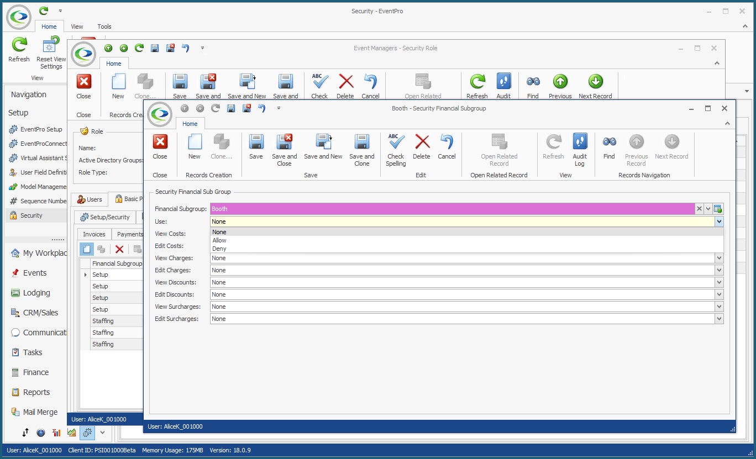The width and height of the screenshot is (756, 459).
Task: Switch to Users tab in Security Role window
Action: [x=90, y=199]
